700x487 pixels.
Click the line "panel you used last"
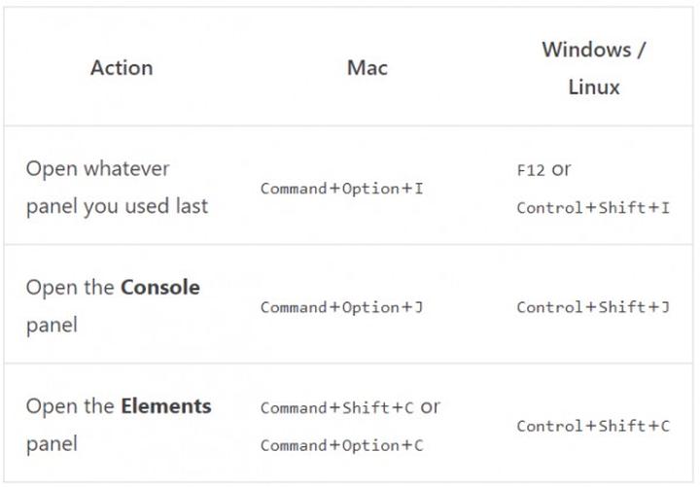click(x=117, y=206)
